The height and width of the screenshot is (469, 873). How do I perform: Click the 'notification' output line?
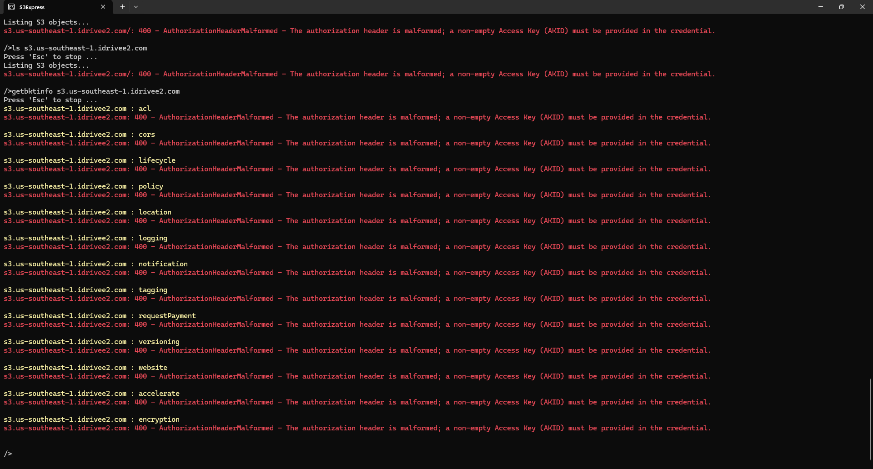(x=95, y=264)
